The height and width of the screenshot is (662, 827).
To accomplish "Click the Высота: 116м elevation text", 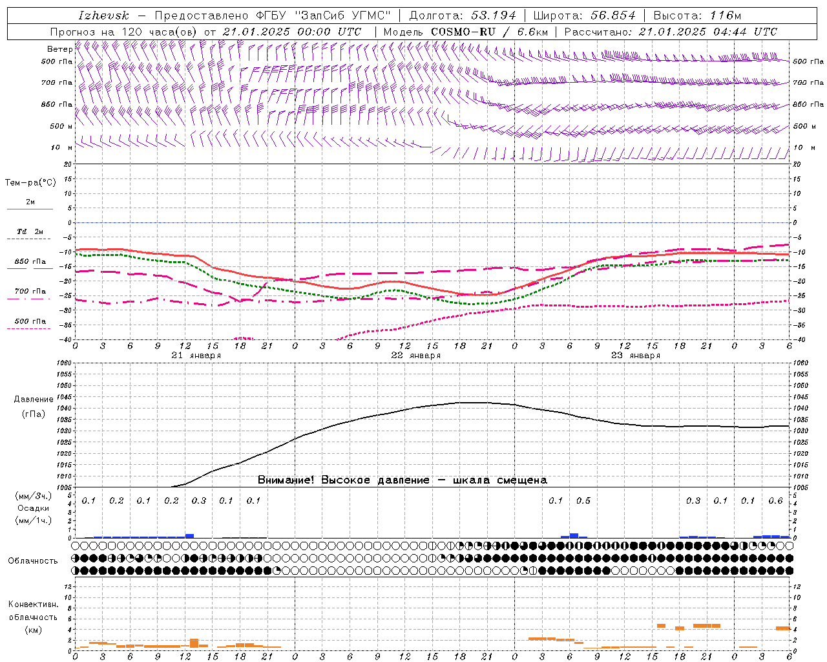I will pos(697,16).
